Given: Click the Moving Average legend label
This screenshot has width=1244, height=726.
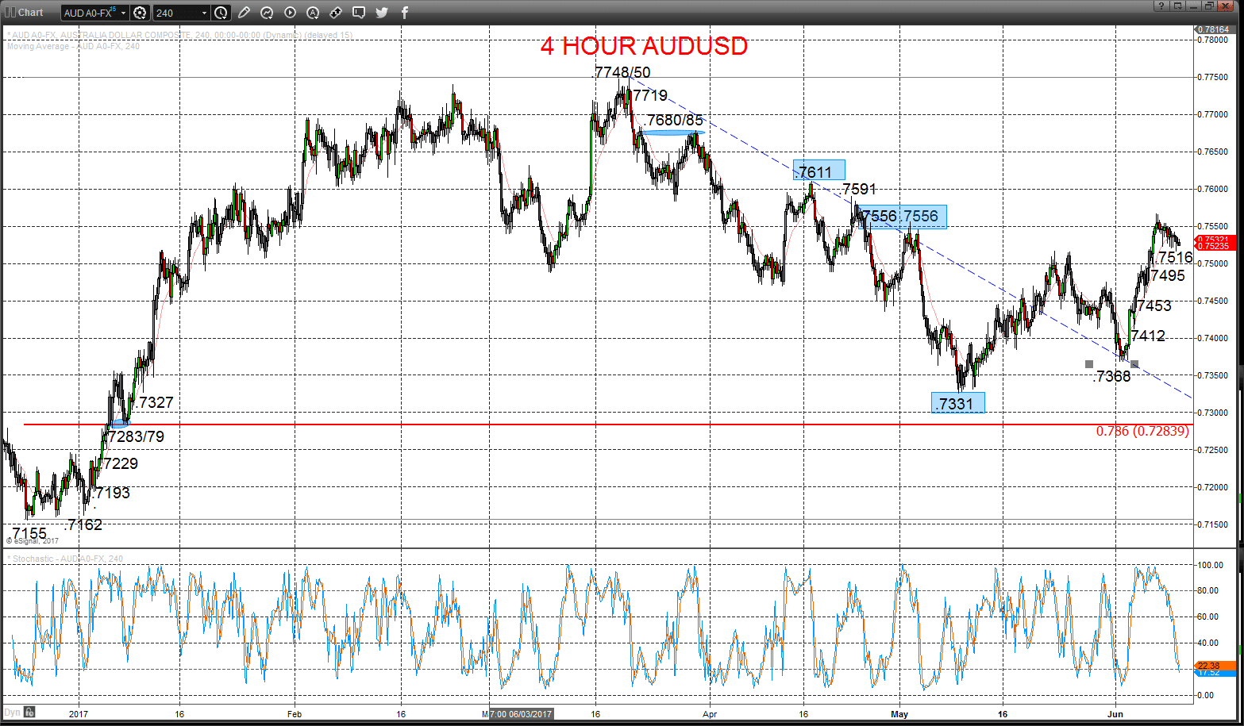Looking at the screenshot, I should 73,46.
